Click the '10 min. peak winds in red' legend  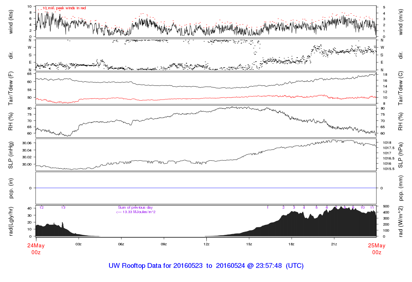[x=64, y=8]
